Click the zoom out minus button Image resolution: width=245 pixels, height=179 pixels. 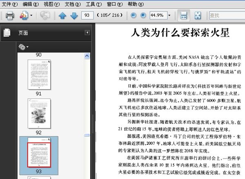click(x=134, y=16)
